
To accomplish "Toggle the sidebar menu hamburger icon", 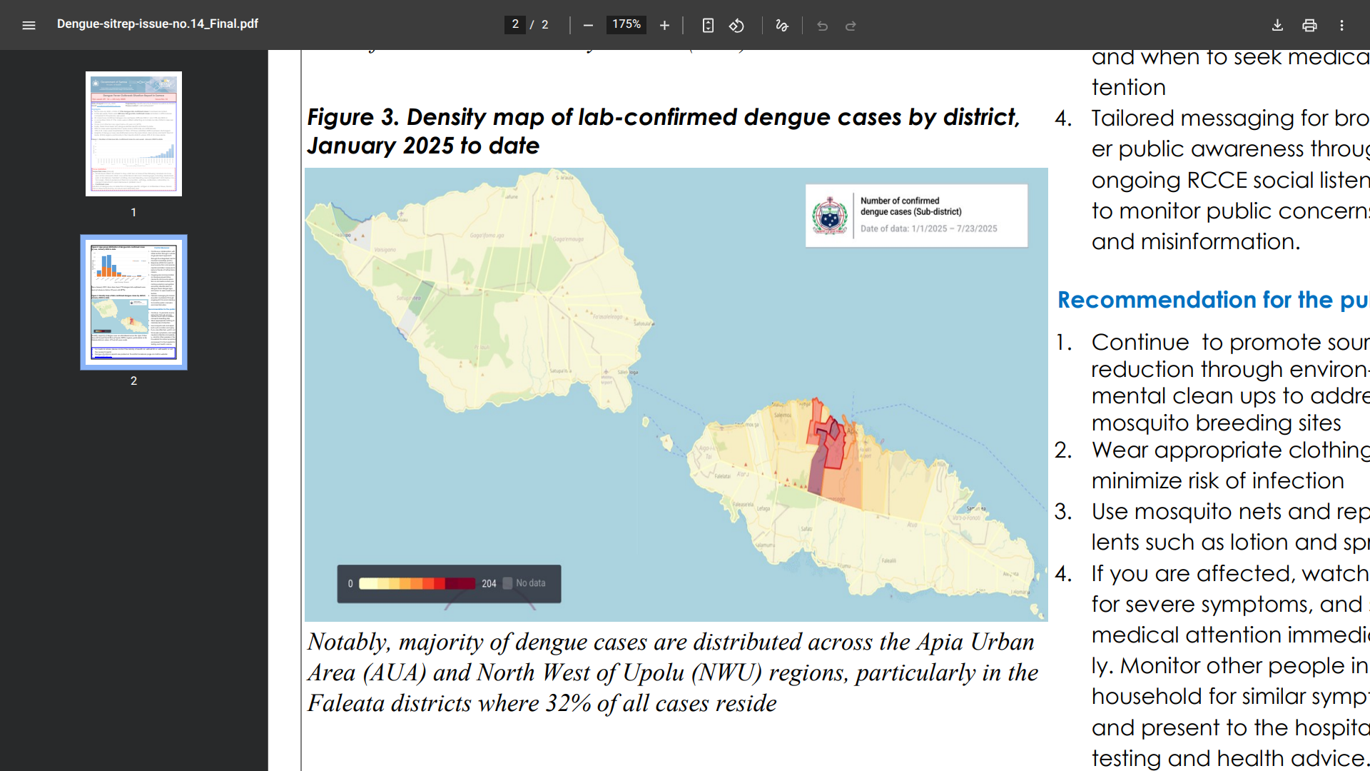I will (x=29, y=25).
